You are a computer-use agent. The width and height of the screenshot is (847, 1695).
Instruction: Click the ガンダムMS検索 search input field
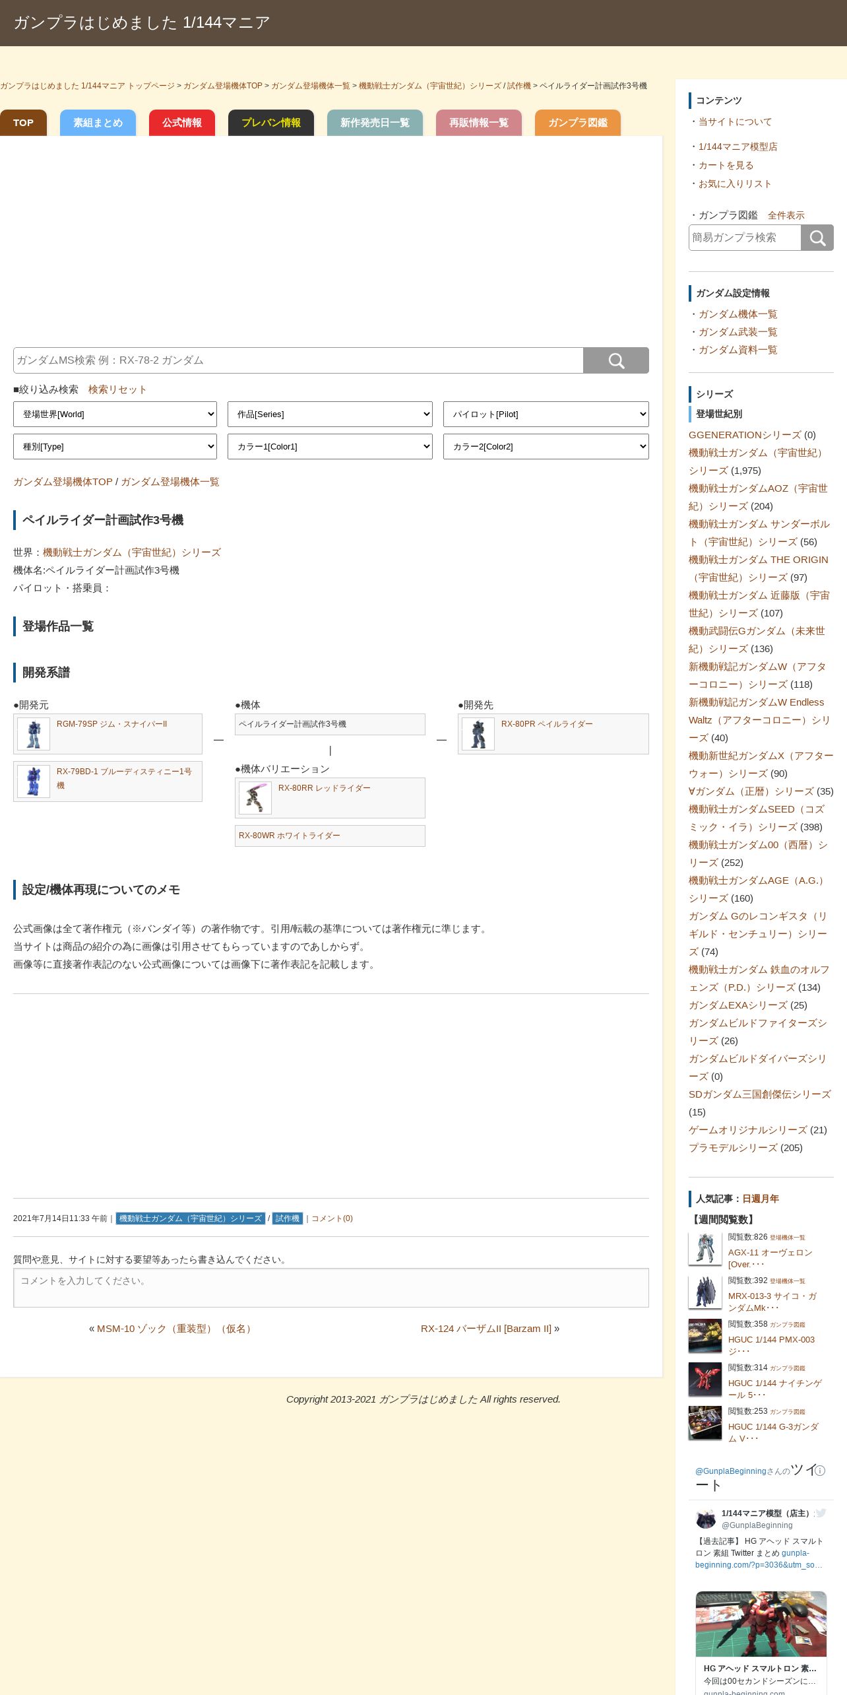[x=298, y=360]
